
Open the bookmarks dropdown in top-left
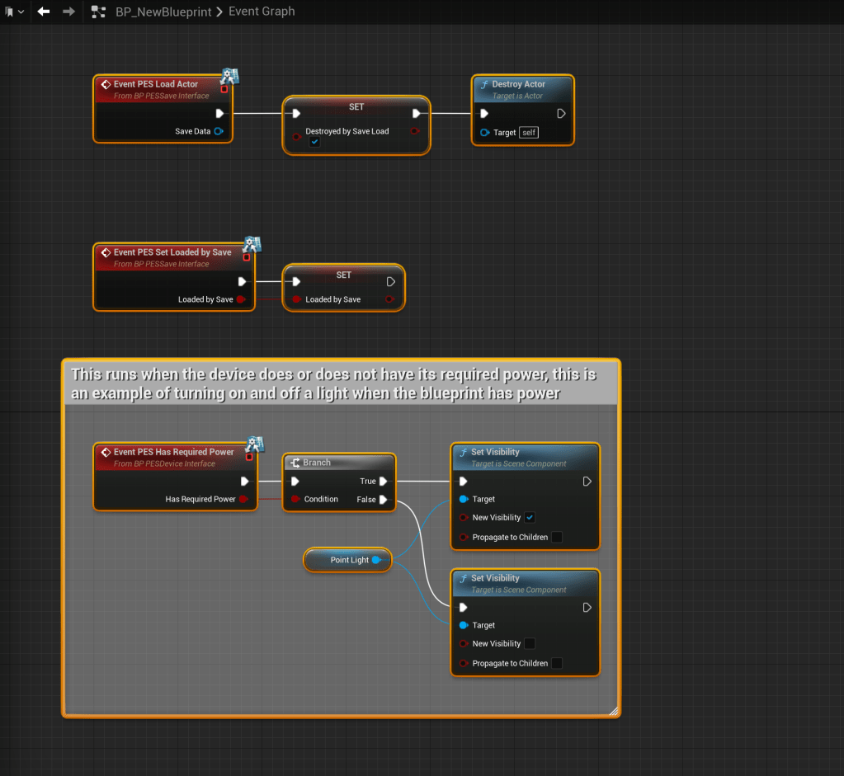tap(14, 12)
